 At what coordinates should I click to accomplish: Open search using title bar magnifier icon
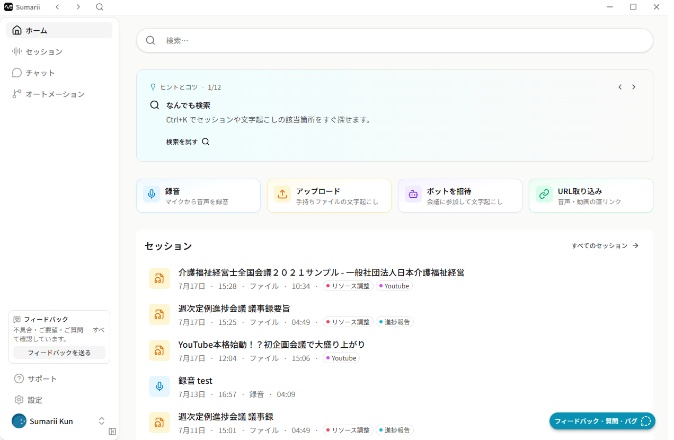pos(100,7)
